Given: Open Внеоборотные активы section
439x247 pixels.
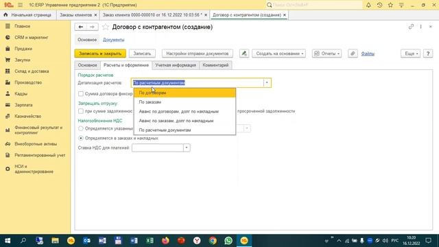Looking at the screenshot, I should [36, 143].
